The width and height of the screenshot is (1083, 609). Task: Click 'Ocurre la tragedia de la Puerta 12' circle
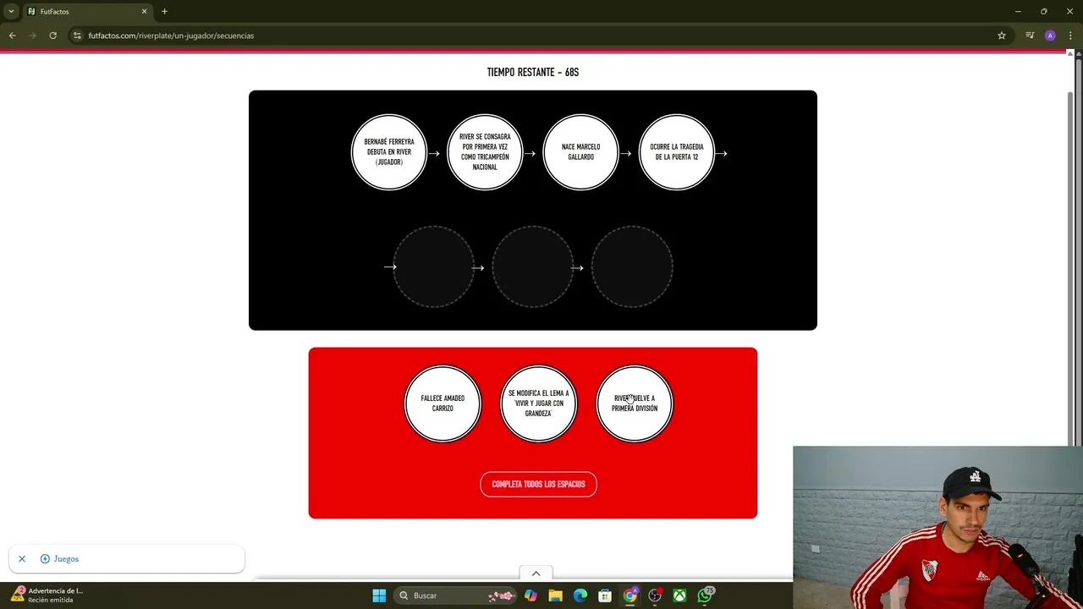pyautogui.click(x=676, y=152)
